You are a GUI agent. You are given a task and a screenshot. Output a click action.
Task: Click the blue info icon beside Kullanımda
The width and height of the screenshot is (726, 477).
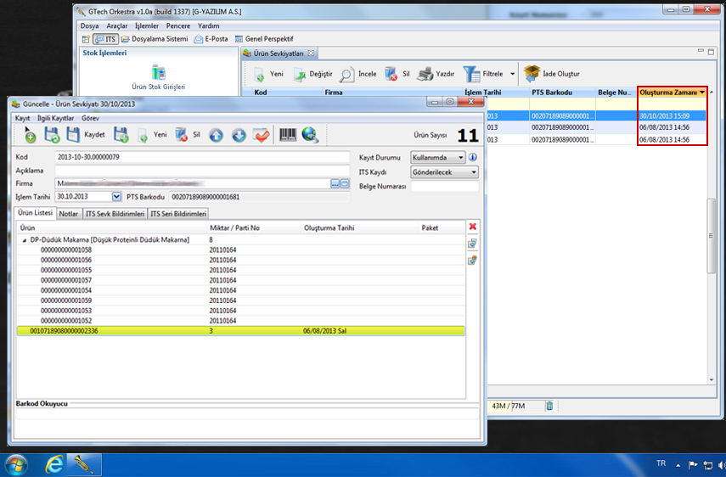473,157
